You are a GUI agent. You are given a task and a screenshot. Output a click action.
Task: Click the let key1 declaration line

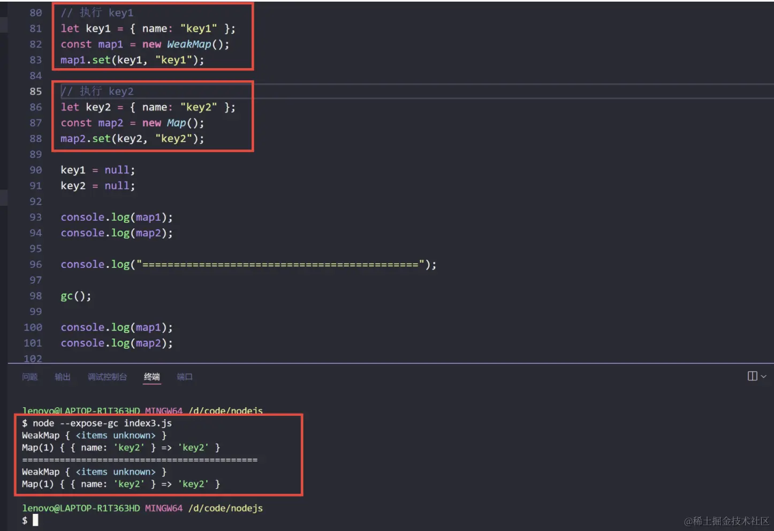coord(148,28)
